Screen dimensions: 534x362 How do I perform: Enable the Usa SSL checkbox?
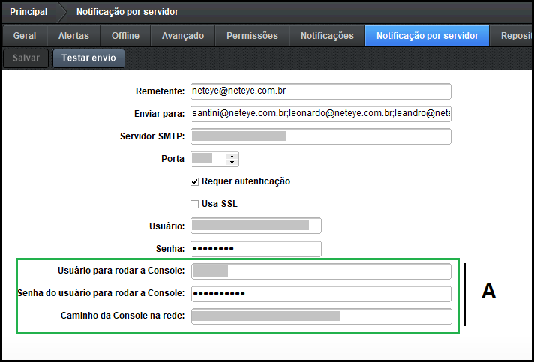(195, 204)
